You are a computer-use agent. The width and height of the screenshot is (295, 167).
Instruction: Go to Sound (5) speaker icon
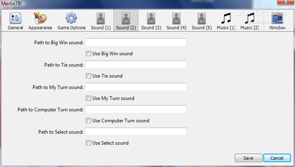click(x=201, y=18)
